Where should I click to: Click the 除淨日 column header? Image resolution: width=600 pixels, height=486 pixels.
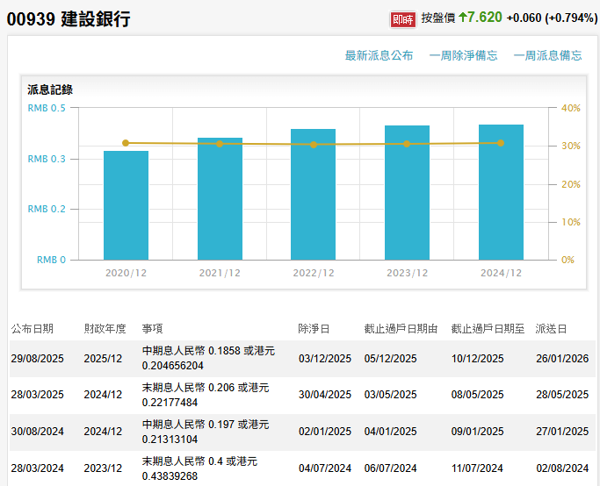(x=314, y=329)
